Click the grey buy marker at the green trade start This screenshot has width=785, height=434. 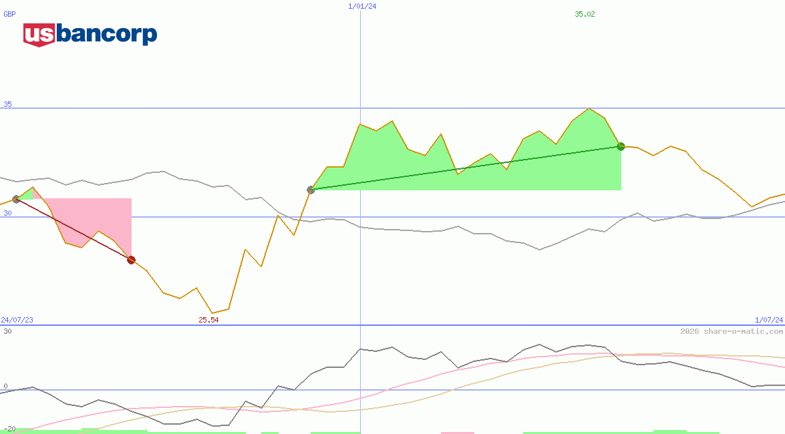tap(311, 190)
